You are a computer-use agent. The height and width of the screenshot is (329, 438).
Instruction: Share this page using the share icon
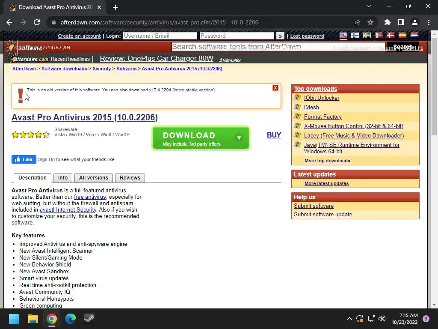(357, 22)
